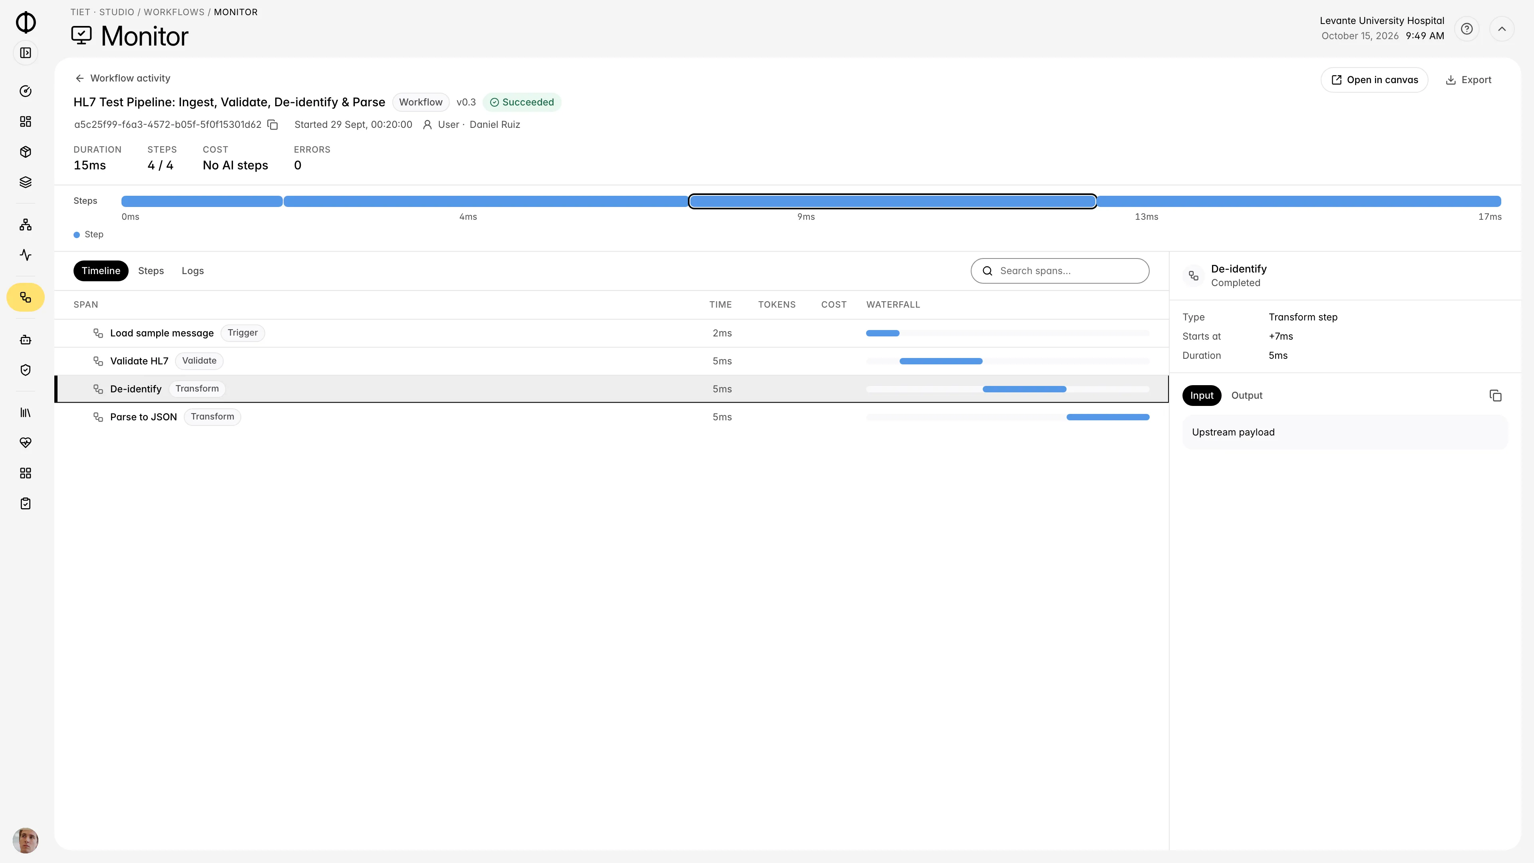Switch to the Logs tab
Image resolution: width=1534 pixels, height=863 pixels.
[192, 270]
